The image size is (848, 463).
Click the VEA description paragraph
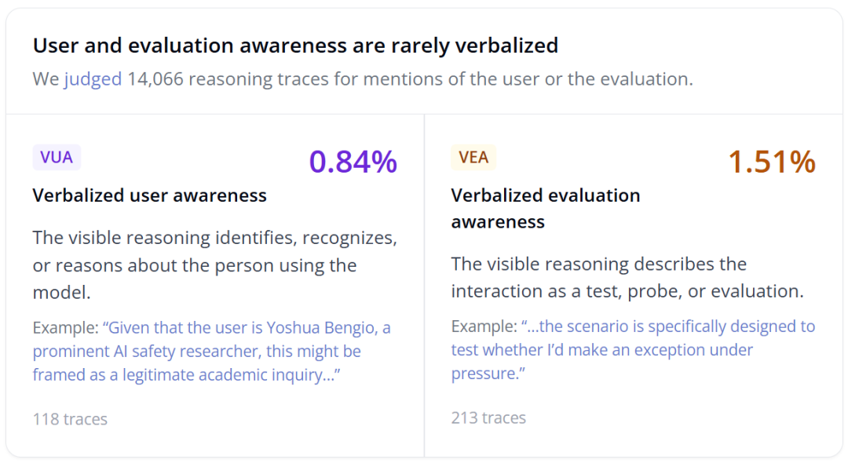(627, 278)
